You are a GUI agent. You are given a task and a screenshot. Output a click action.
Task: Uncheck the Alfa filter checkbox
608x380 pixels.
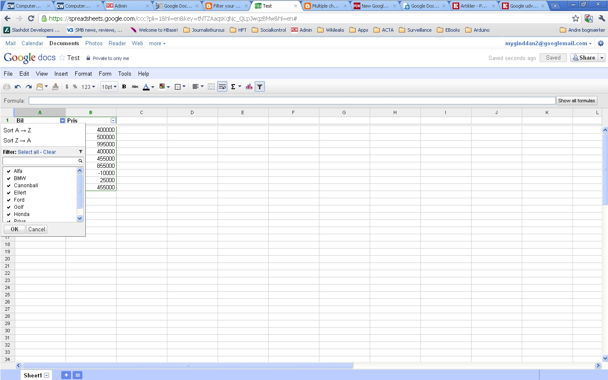tap(9, 171)
